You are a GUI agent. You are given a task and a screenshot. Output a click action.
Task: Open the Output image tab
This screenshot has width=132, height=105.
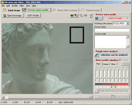point(90,10)
